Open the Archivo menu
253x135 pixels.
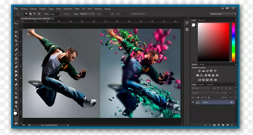24,9
